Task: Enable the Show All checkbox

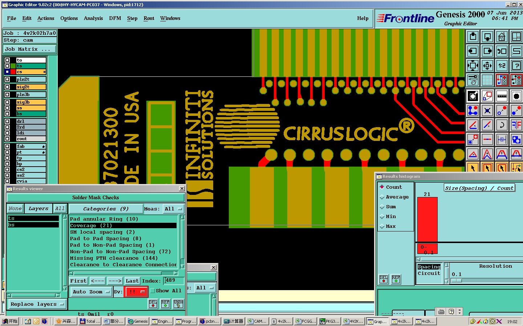Action: click(153, 291)
